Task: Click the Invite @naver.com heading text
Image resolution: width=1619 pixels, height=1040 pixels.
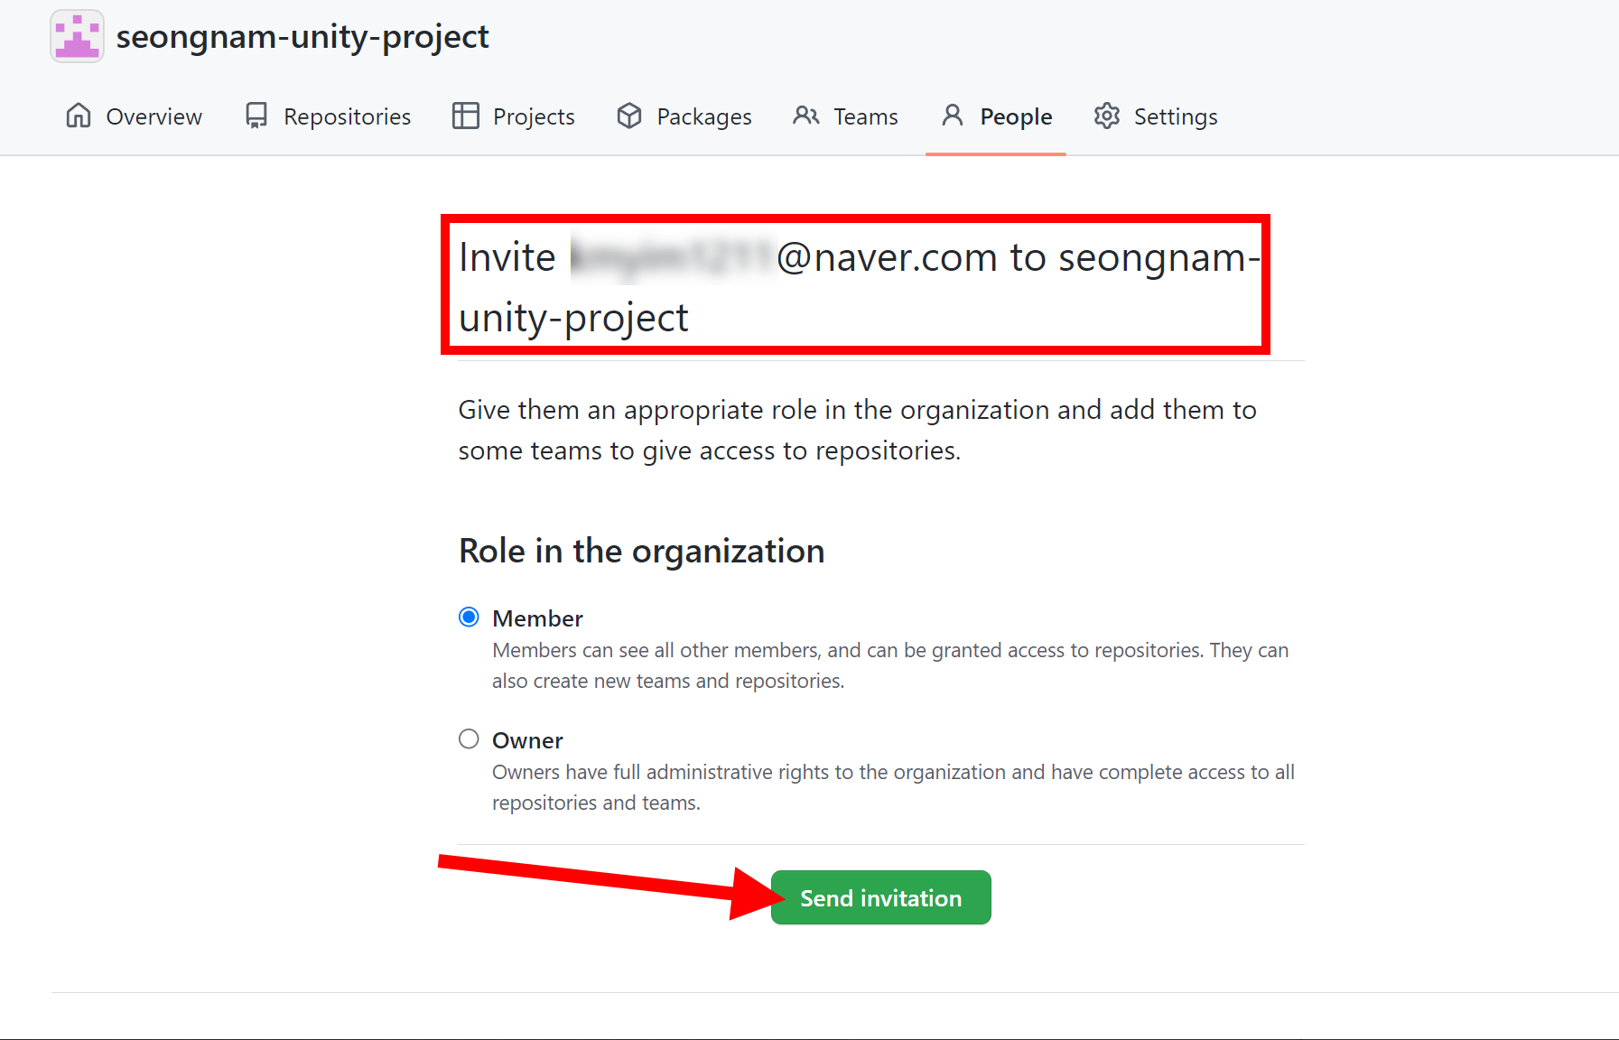Action: coord(859,287)
